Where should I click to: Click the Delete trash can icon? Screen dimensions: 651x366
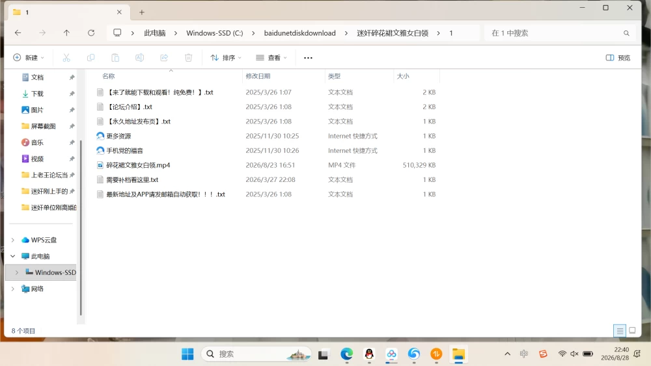[x=189, y=58]
